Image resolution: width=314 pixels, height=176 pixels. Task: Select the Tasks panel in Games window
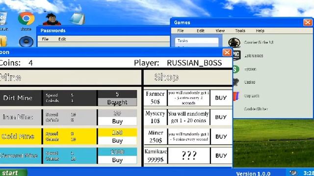[197, 41]
